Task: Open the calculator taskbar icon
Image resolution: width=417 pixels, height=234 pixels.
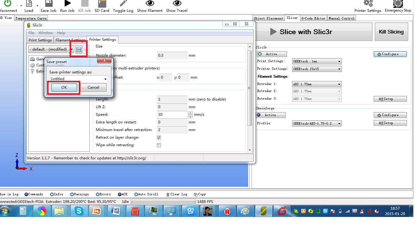Action: click(24, 211)
